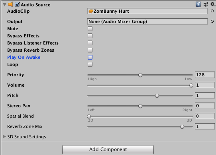Enable the Loop checkbox
Image resolution: width=216 pixels, height=155 pixels.
coord(90,64)
